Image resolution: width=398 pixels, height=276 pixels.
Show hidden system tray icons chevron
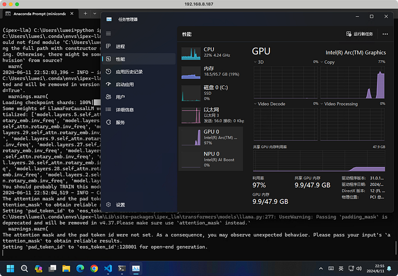point(321,269)
